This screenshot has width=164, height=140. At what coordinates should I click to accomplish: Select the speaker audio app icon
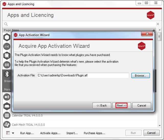(7, 97)
